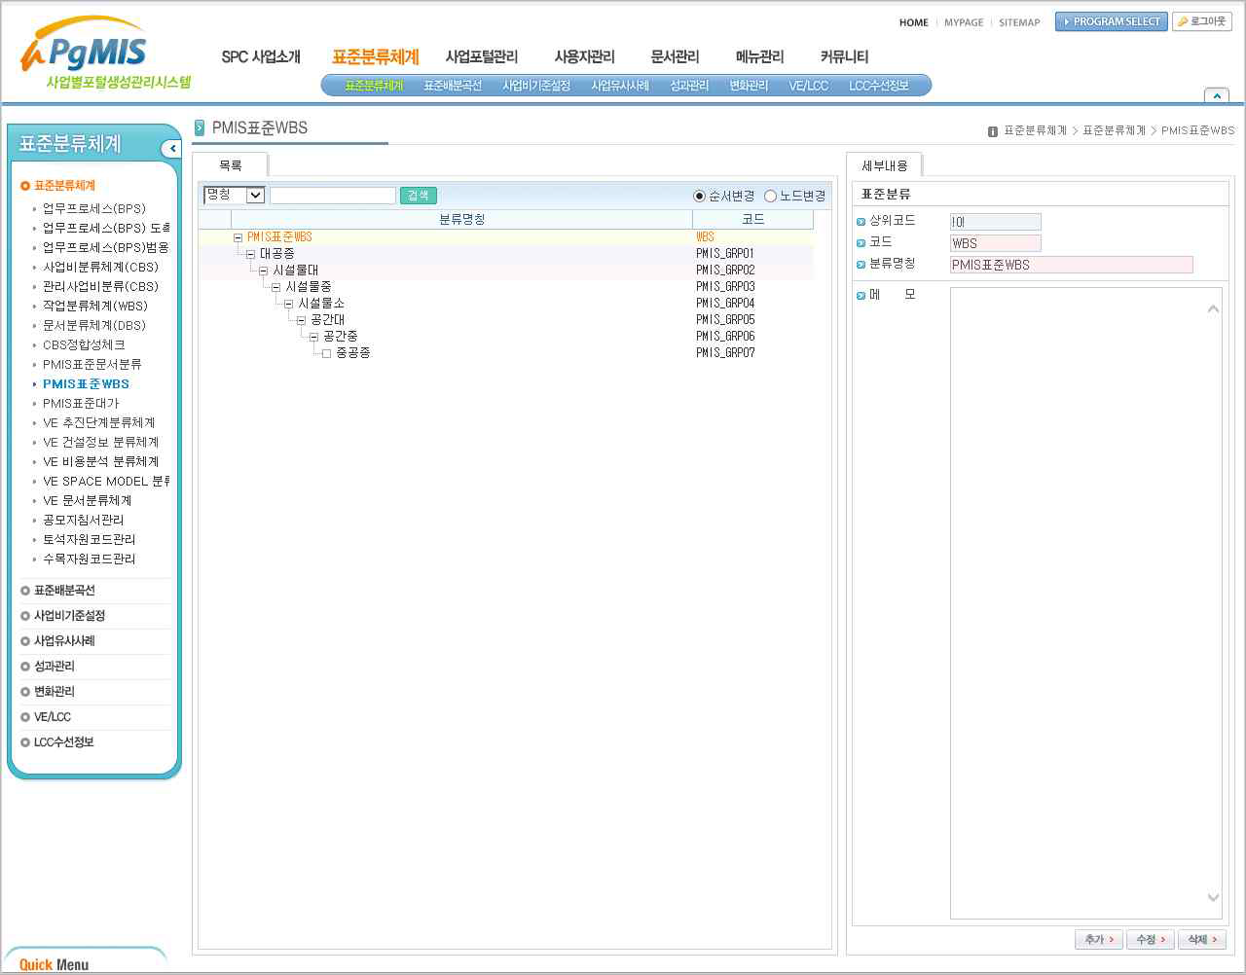
Task: Click the PMIS표준WBS title arrow icon
Action: (x=200, y=127)
